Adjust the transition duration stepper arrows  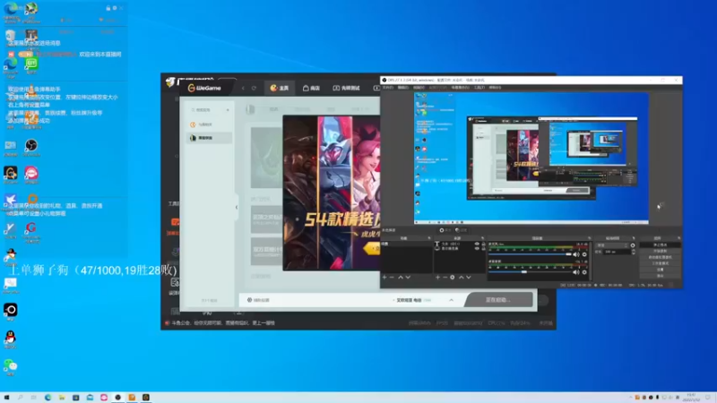point(634,252)
